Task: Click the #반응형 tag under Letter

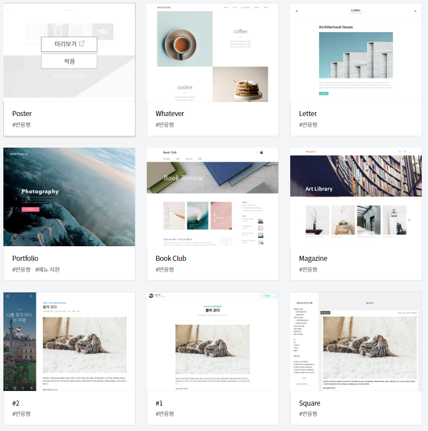Action: pyautogui.click(x=308, y=125)
